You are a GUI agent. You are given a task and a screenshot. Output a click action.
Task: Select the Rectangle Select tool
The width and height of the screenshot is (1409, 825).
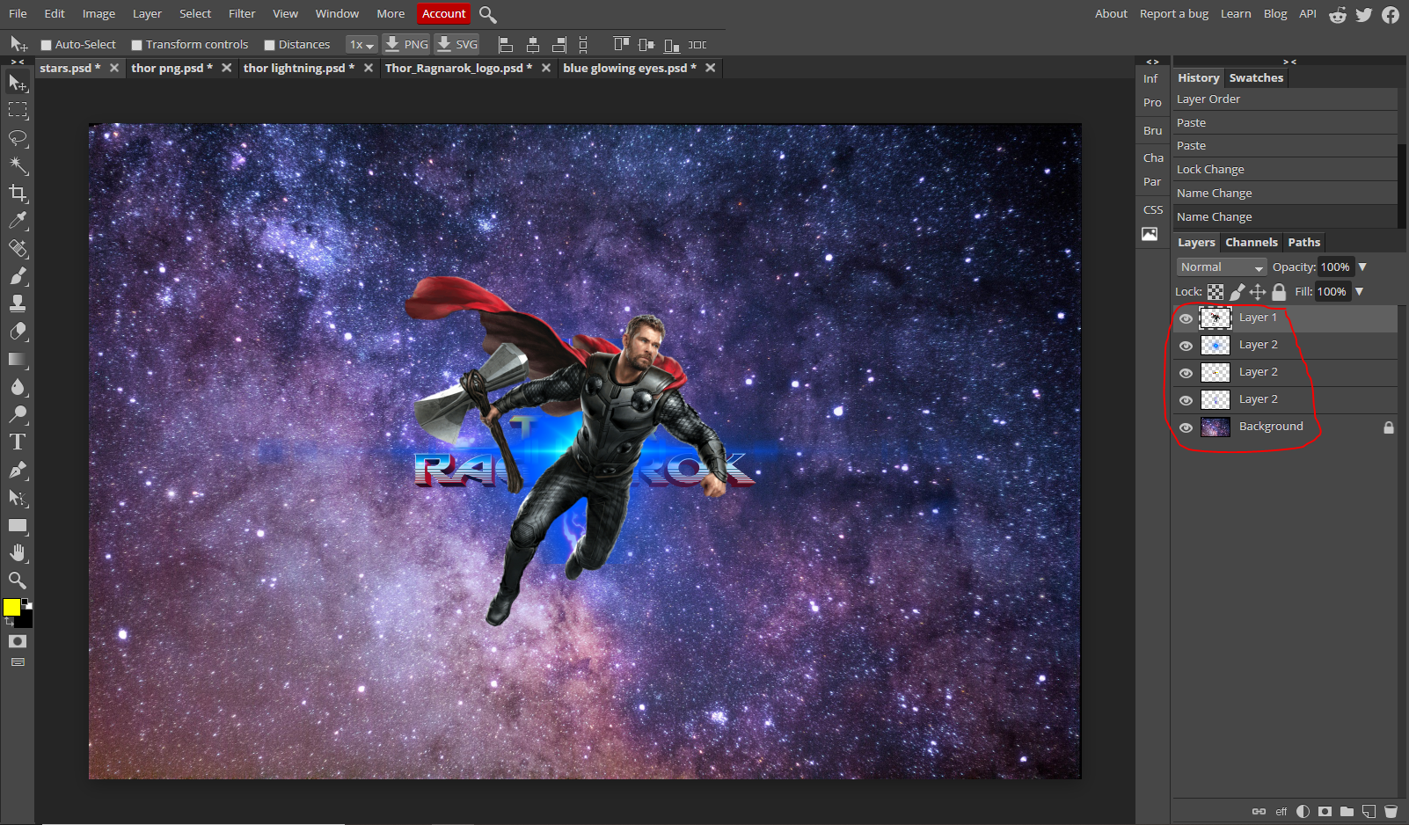pos(18,110)
